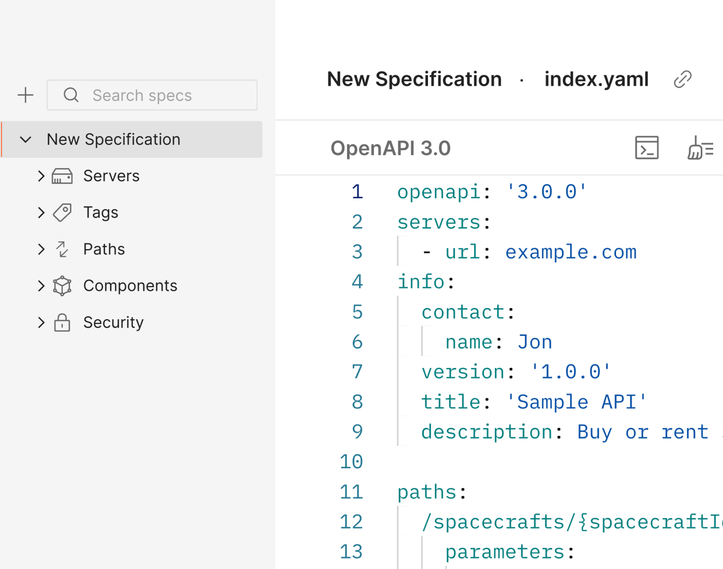
Task: Click the openapi '3.0.0' code line
Action: 492,192
